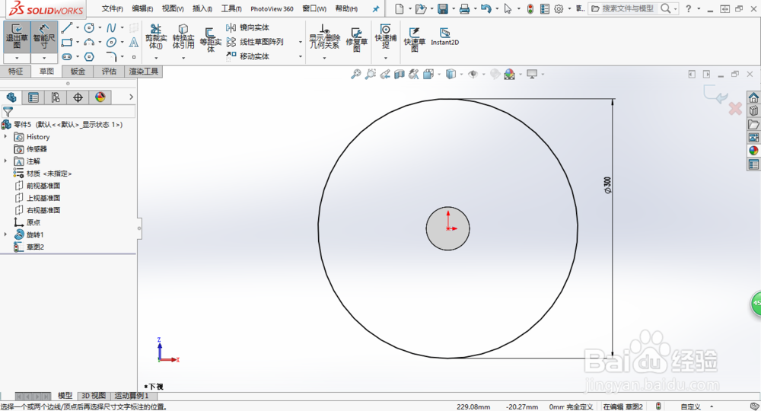Select the Circle sketch tool
The width and height of the screenshot is (761, 411).
89,27
